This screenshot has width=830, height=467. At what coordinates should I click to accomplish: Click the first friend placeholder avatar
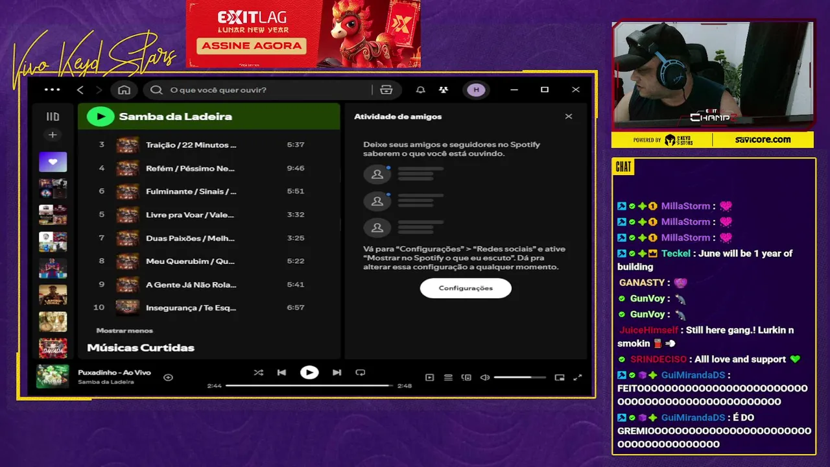click(x=377, y=174)
